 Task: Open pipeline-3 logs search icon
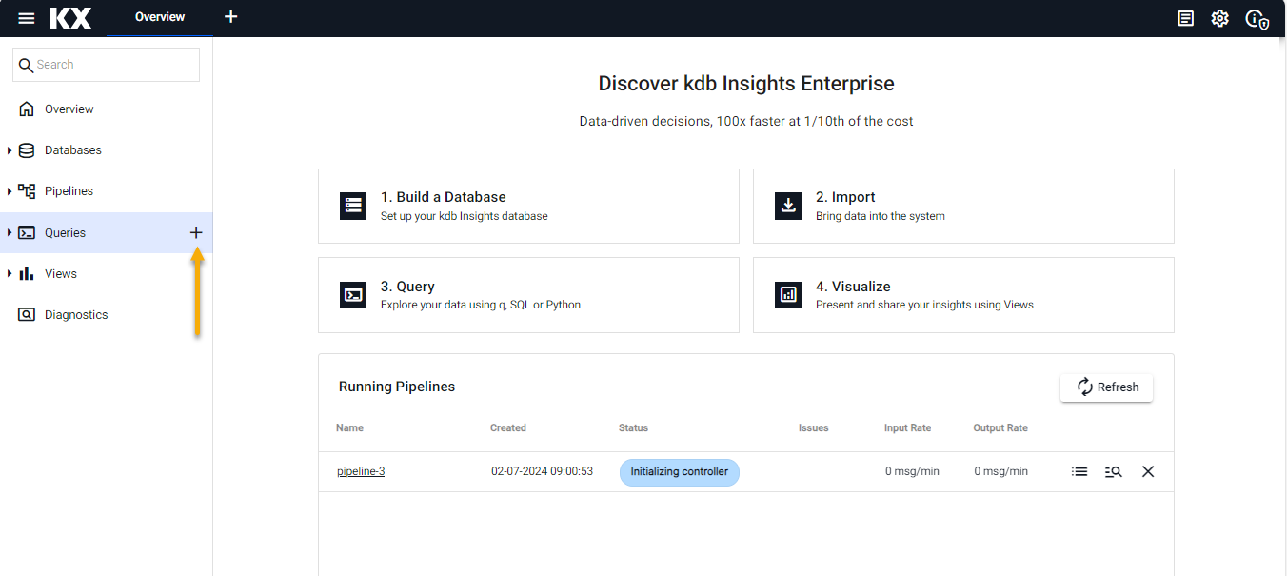[x=1114, y=471]
